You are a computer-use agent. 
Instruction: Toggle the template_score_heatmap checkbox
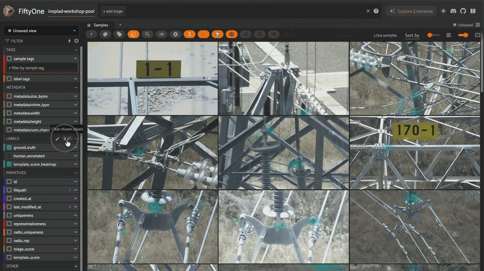coord(9,165)
